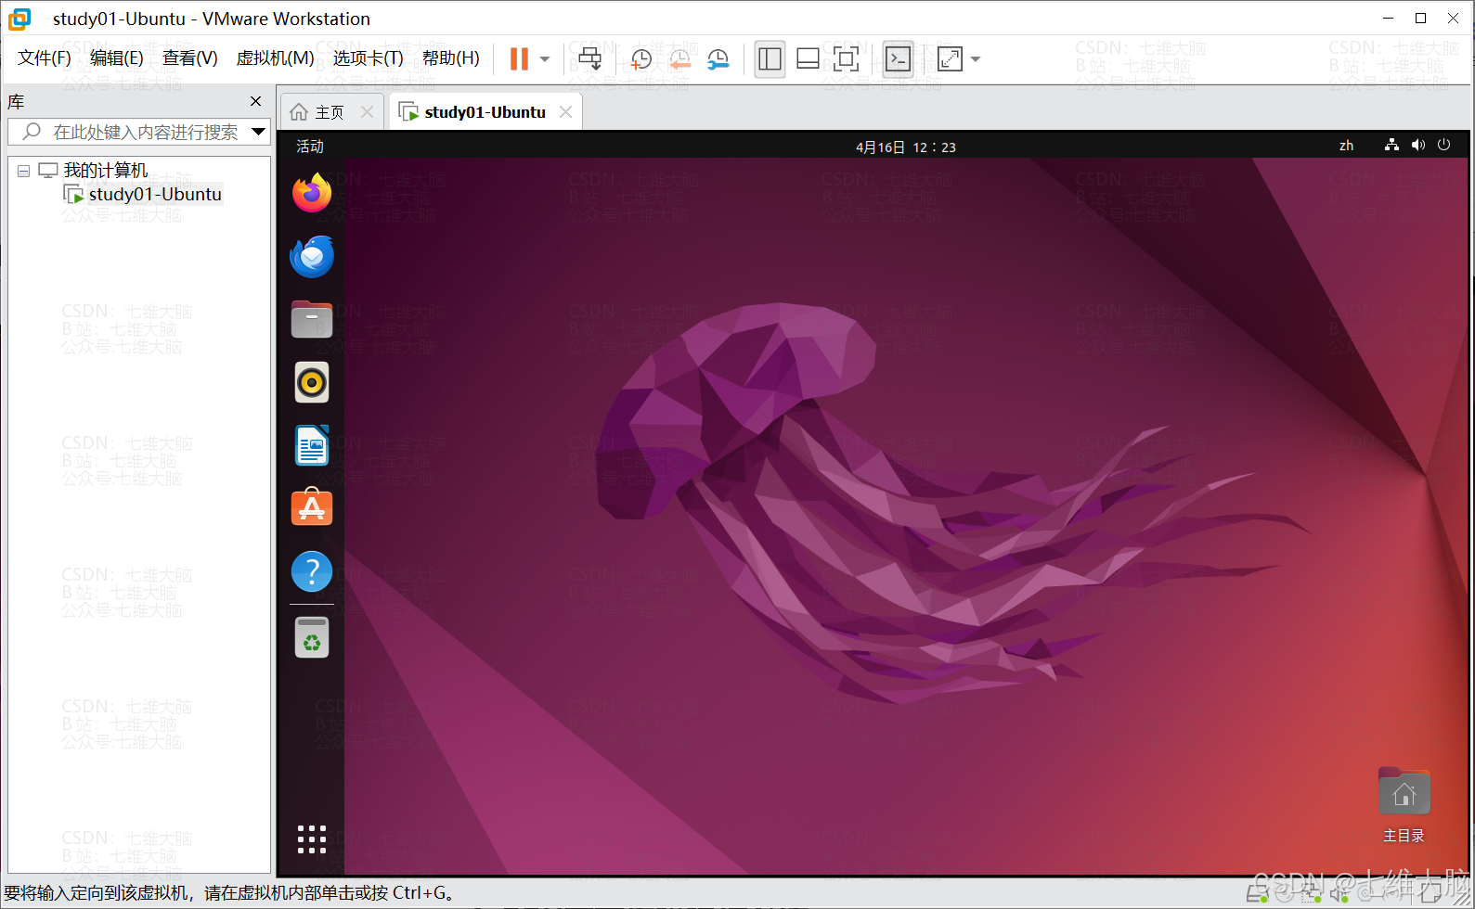This screenshot has width=1475, height=909.
Task: Launch Firefox from the Ubuntu dock
Action: [x=312, y=193]
